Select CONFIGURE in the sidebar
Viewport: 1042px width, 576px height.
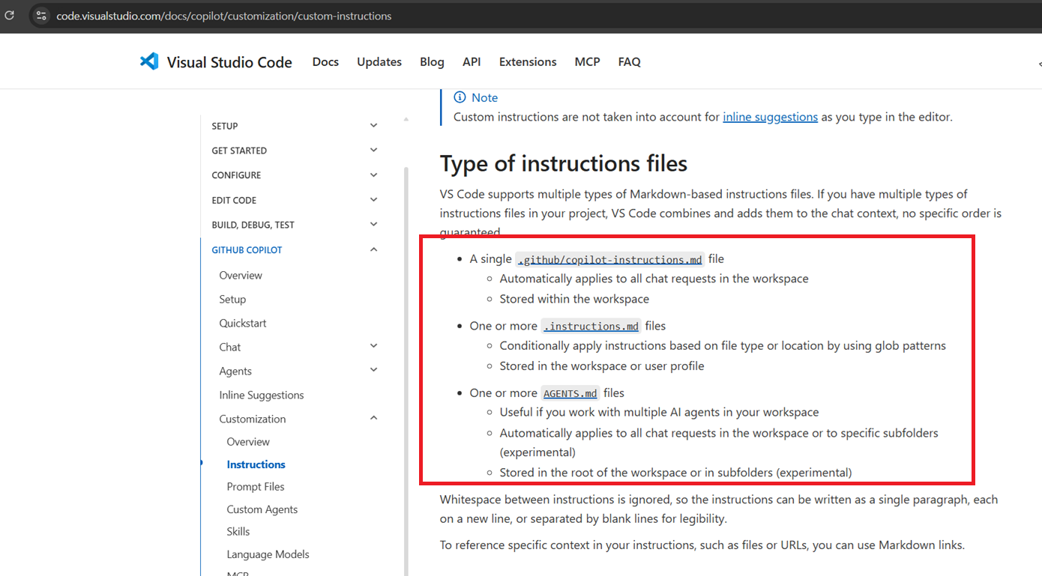(236, 175)
